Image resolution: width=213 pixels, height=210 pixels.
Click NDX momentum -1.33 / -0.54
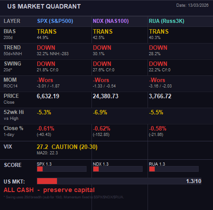(x=104, y=86)
